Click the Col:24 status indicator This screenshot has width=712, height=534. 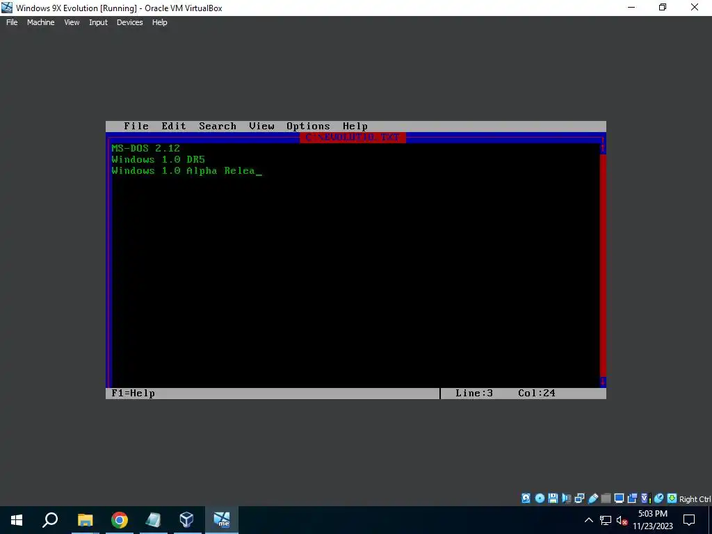537,394
